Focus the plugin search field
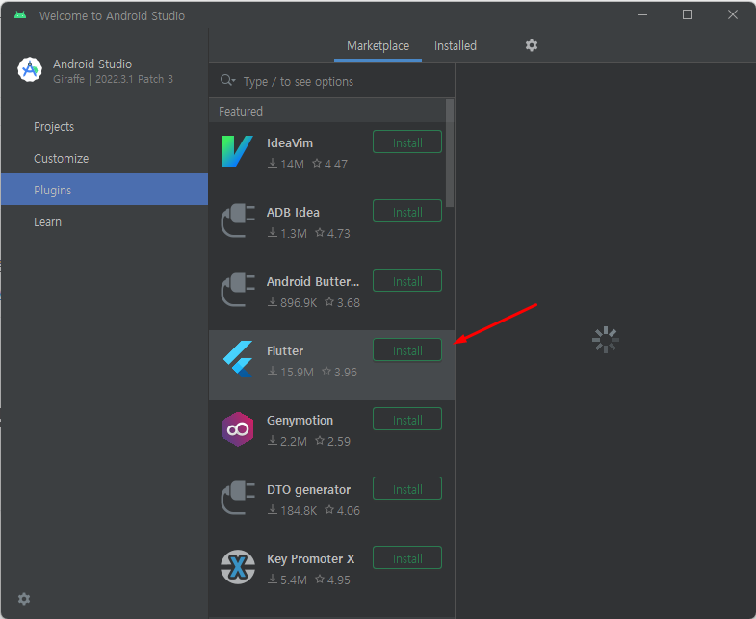Screen dimensions: 756x619 pos(331,81)
